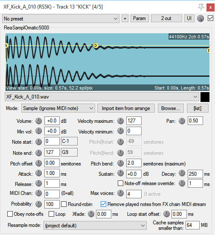215x235 pixels.
Task: Click the Velocity minimum knob
Action: click(120, 131)
